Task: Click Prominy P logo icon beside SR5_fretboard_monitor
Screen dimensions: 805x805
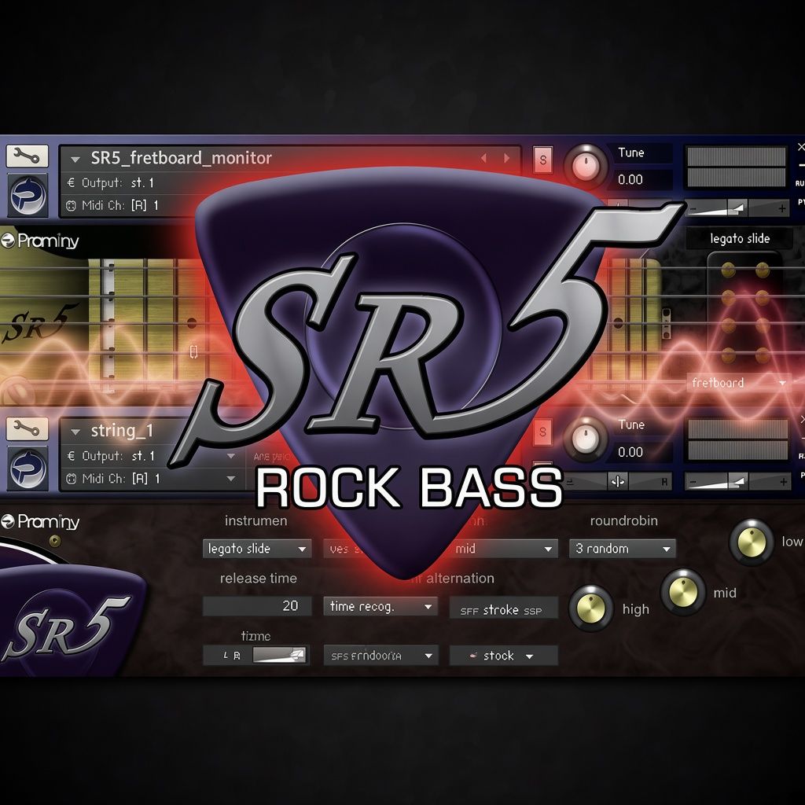Action: click(28, 195)
